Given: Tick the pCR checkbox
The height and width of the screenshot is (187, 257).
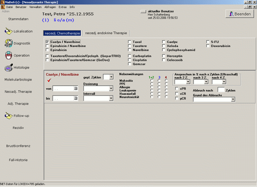Looking at the screenshot, I should 177,98.
